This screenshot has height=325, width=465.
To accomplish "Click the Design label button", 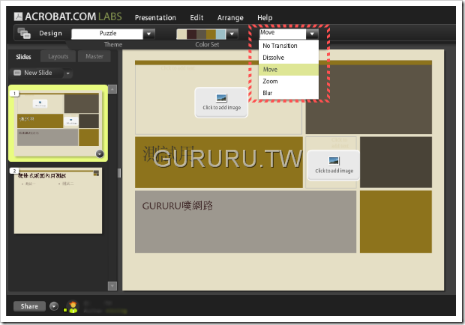I will coord(51,33).
